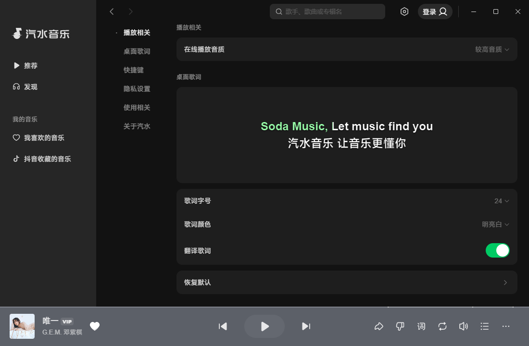Screen dimensions: 529x346
Task: Open the lyrics display icon in playback bar
Action: click(x=421, y=326)
